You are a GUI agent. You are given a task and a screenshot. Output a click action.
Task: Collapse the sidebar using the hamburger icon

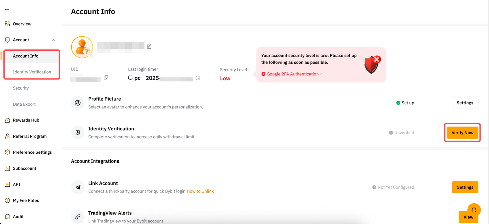[7, 9]
